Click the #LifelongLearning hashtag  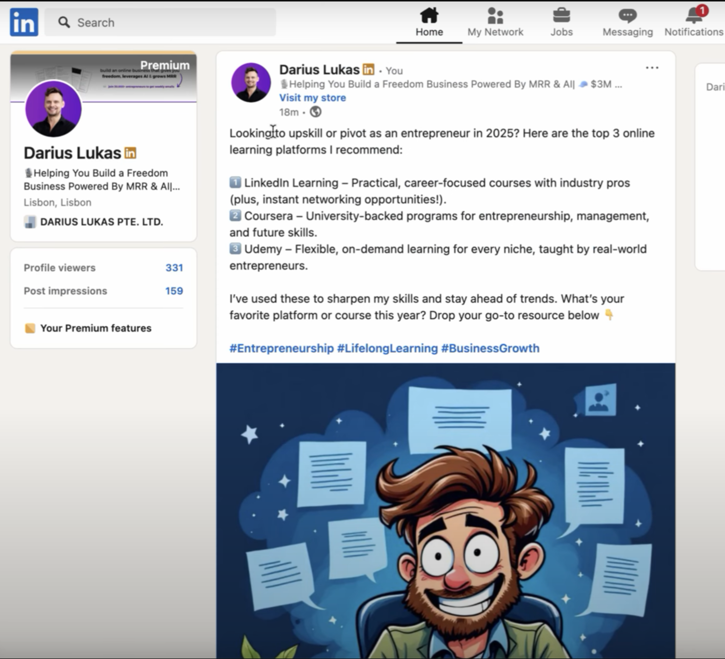click(387, 348)
